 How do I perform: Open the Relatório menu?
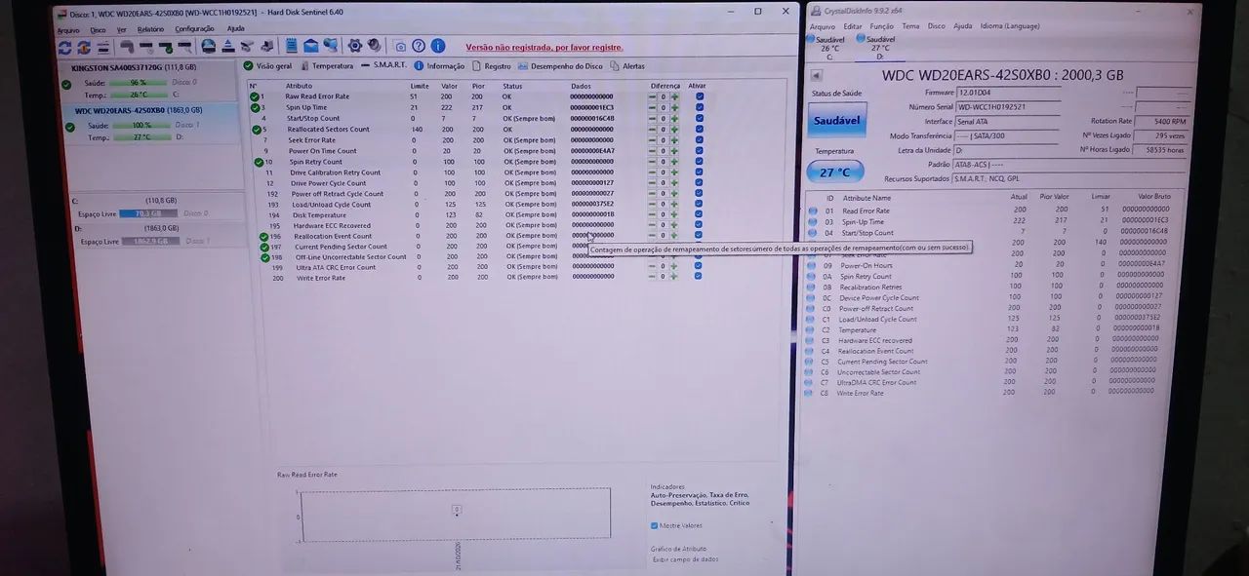click(150, 29)
